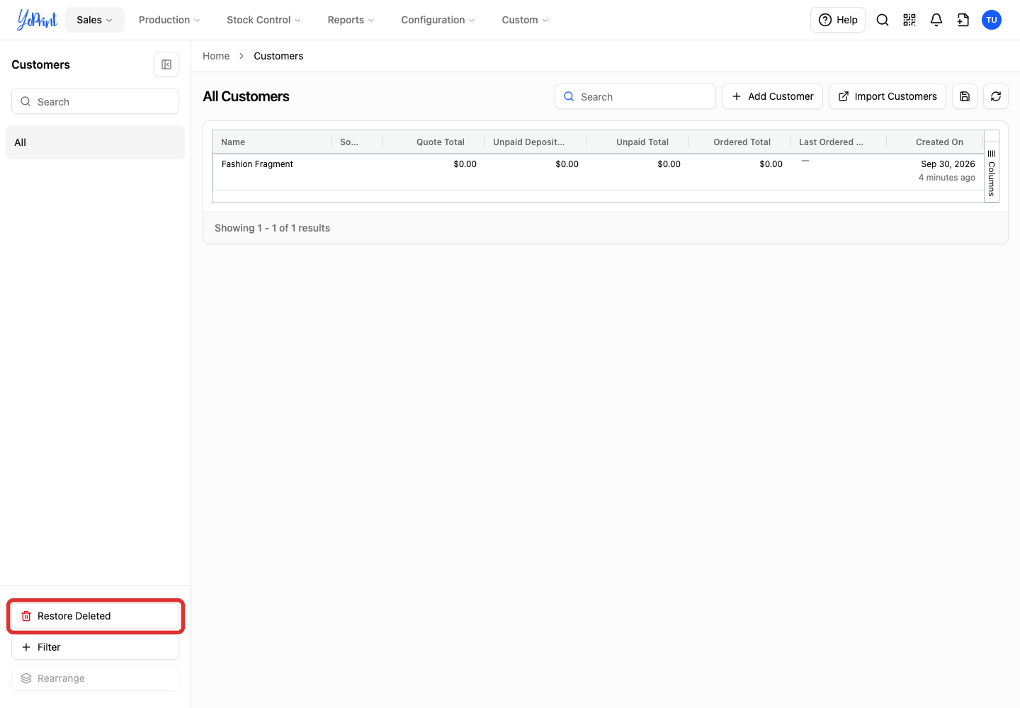This screenshot has width=1020, height=708.
Task: Click the save view icon
Action: pos(965,96)
